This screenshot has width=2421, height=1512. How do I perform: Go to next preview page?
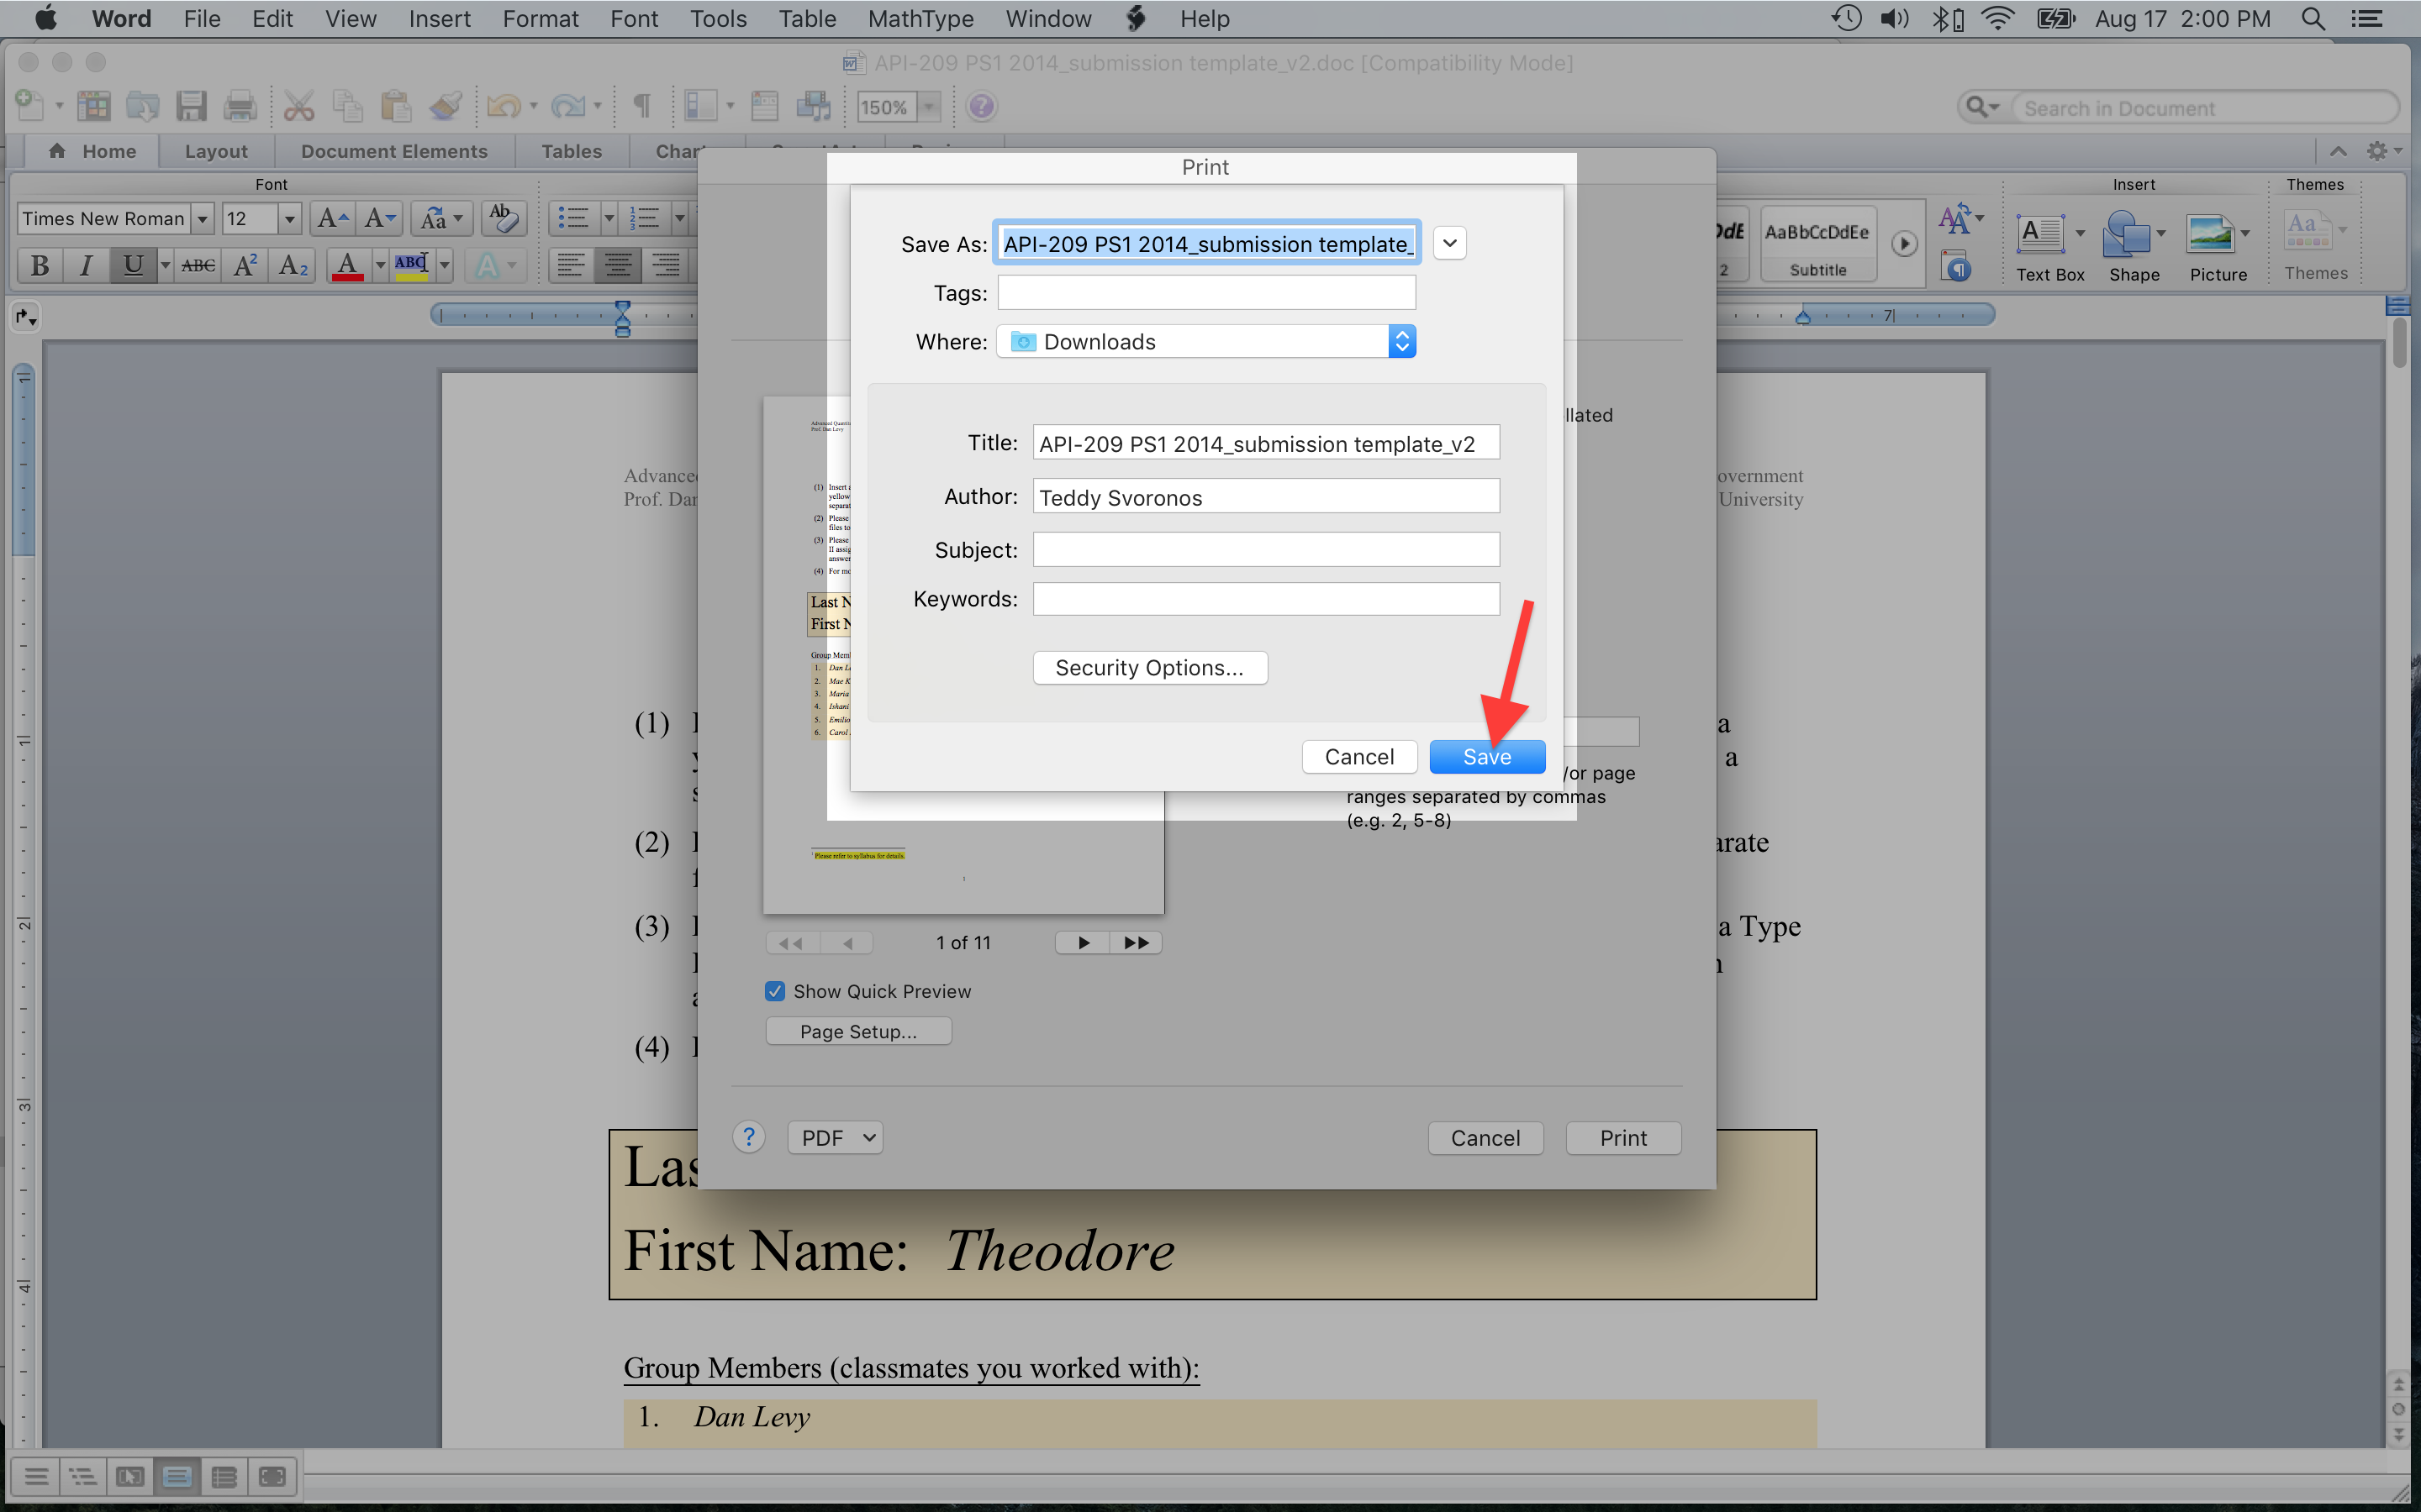pos(1083,943)
